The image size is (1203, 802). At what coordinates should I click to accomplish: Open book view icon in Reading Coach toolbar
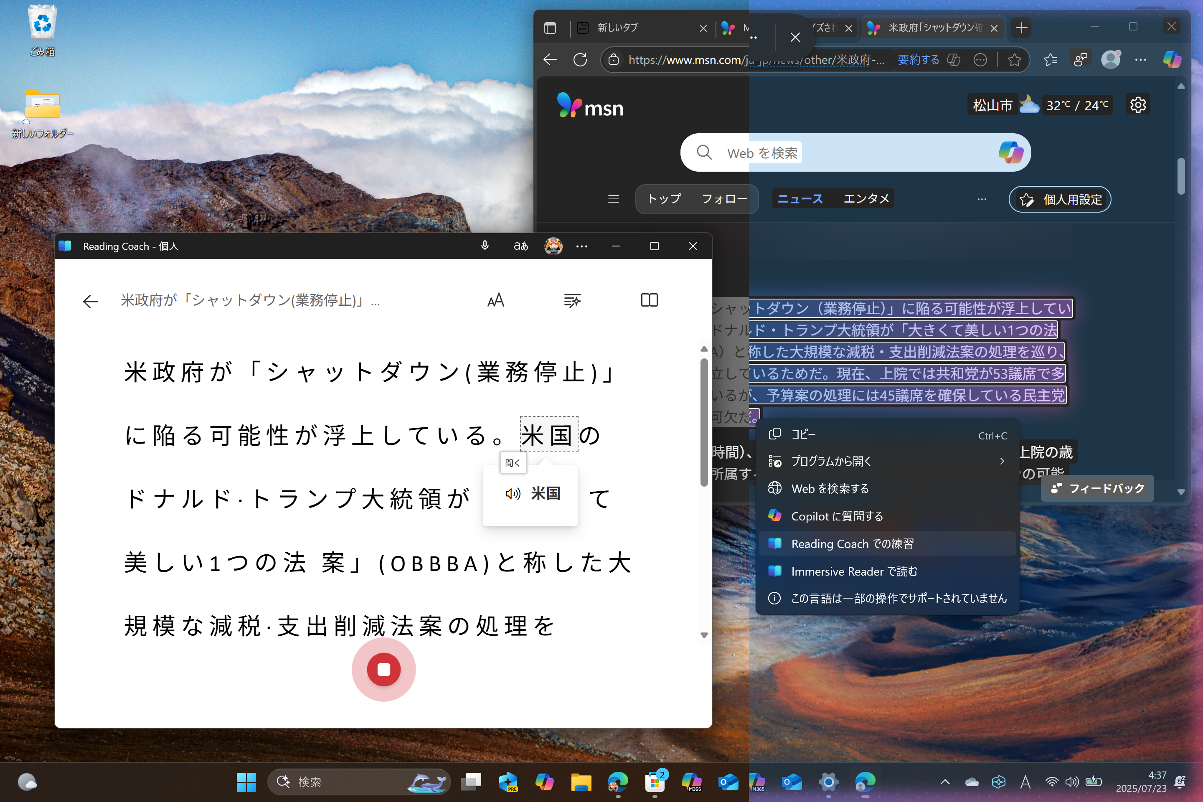tap(649, 301)
